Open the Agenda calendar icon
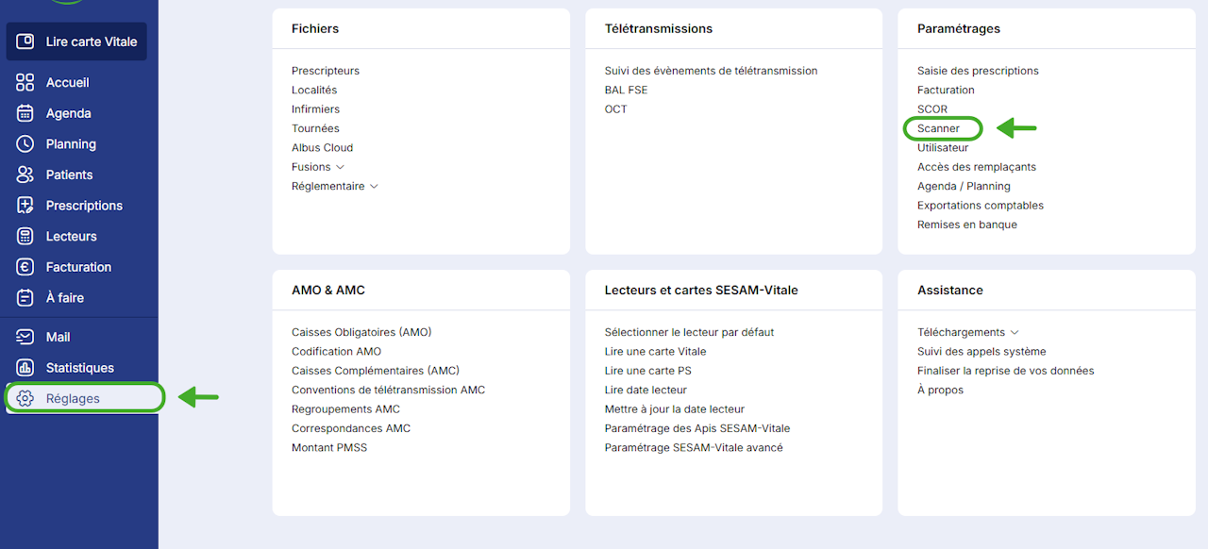 [25, 113]
